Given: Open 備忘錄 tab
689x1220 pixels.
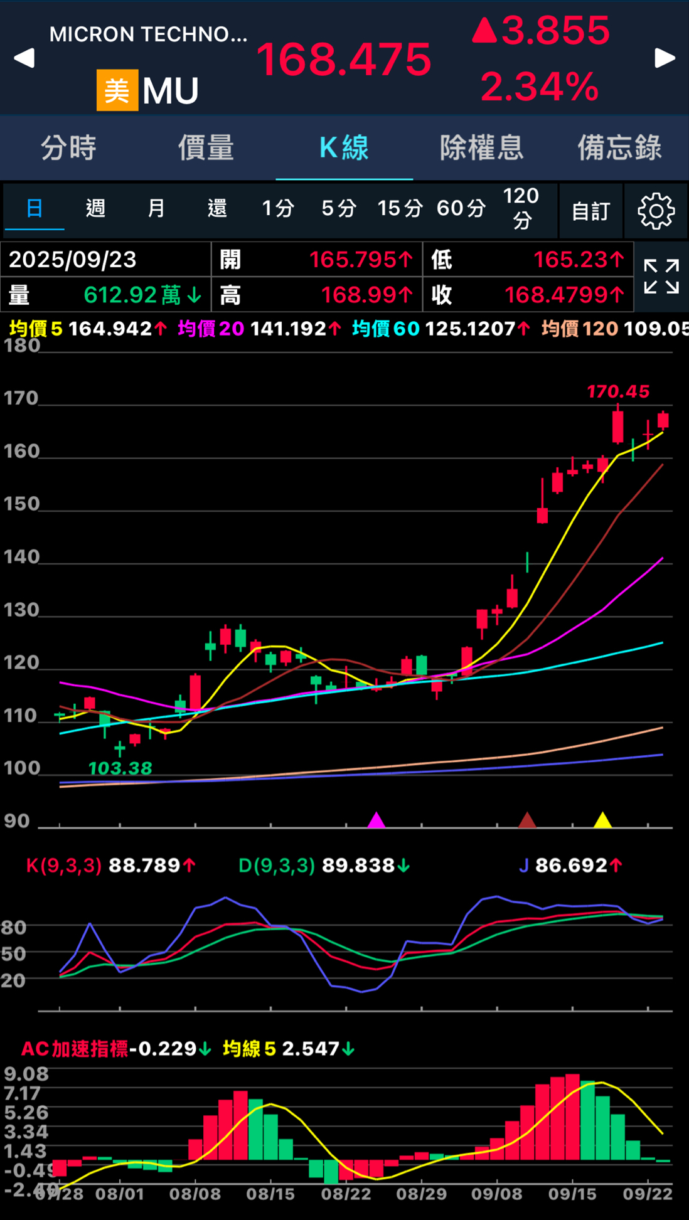Looking at the screenshot, I should (619, 148).
